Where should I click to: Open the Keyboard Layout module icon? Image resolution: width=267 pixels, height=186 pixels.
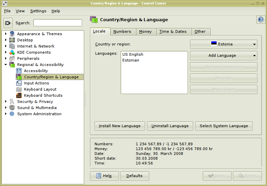(19, 89)
